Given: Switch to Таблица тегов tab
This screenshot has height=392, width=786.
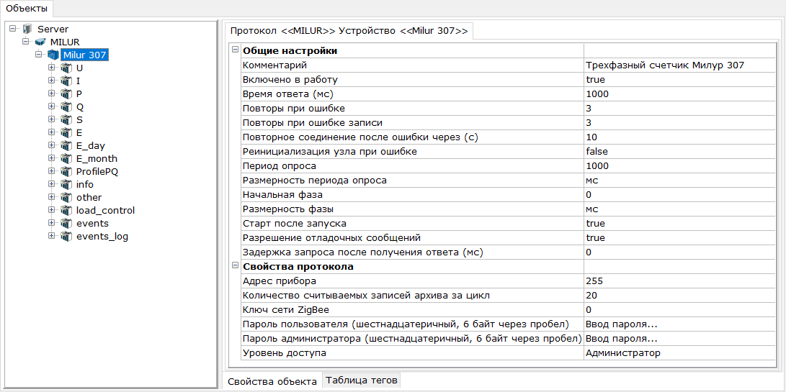Looking at the screenshot, I should tap(362, 380).
